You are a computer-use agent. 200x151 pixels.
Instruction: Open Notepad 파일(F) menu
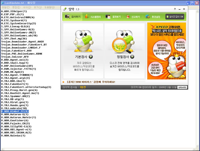tap(6, 7)
